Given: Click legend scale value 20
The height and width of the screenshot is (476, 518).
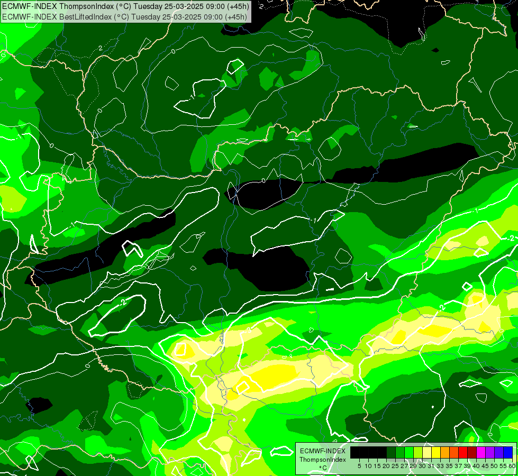Looking at the screenshot, I should coord(386,466).
